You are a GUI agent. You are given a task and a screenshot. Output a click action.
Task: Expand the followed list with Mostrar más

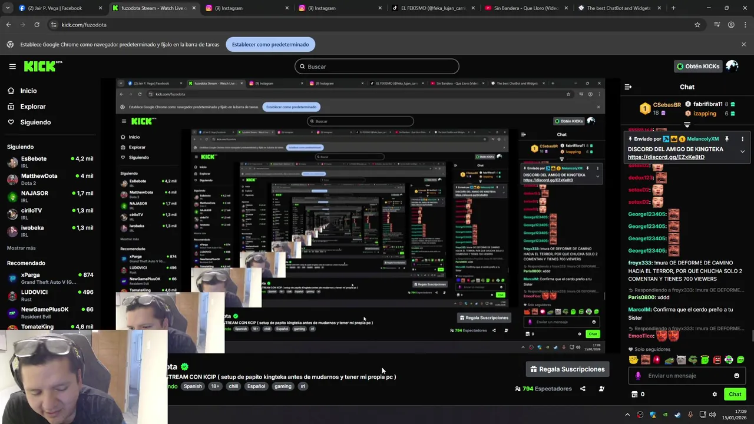pos(21,248)
